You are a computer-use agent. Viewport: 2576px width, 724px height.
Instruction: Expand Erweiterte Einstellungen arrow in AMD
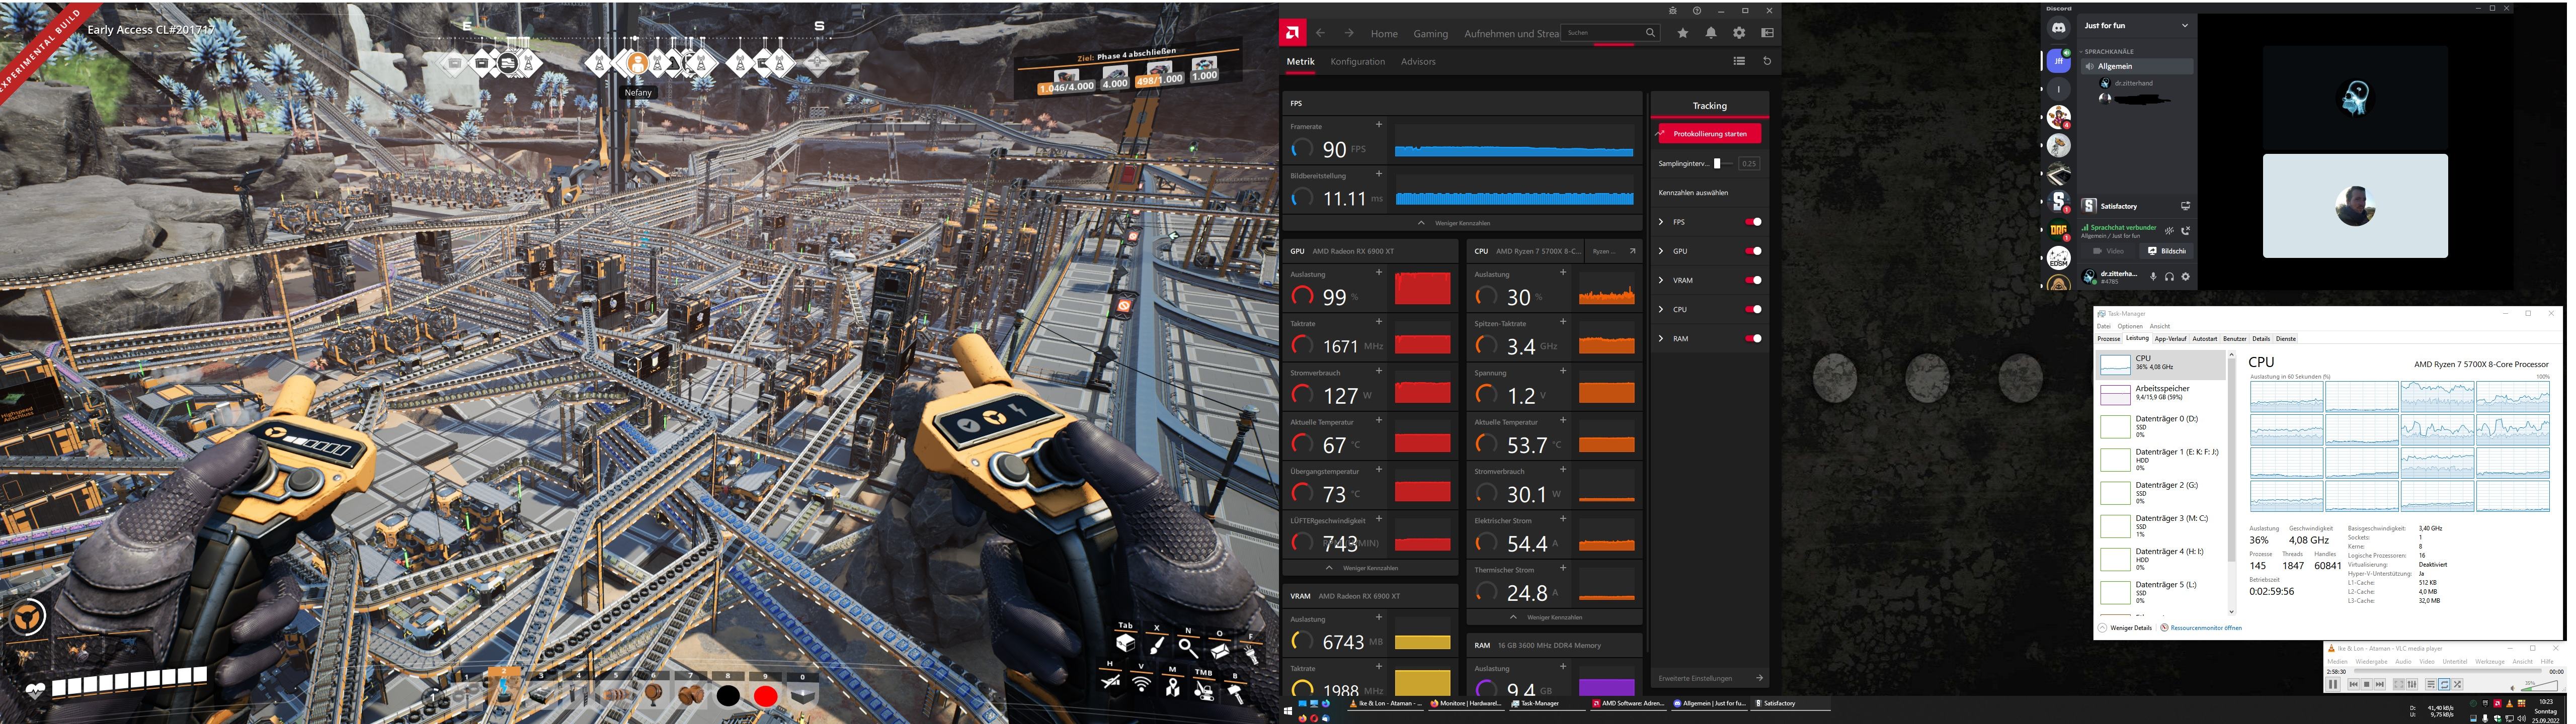[1759, 678]
